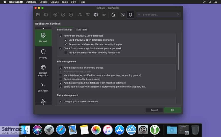Image resolution: width=221 pixels, height=137 pixels.
Task: Click the settings vertical scrollbar
Action: [x=178, y=56]
